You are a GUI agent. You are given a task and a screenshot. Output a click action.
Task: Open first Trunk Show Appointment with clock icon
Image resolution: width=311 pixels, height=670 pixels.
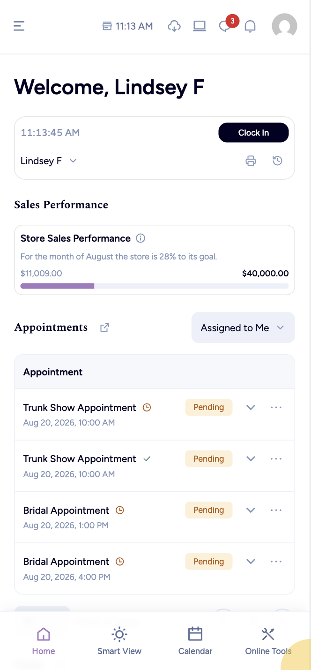pyautogui.click(x=80, y=408)
